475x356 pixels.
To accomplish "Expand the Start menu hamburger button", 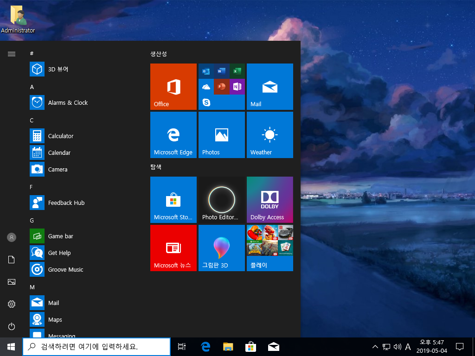I will click(12, 54).
